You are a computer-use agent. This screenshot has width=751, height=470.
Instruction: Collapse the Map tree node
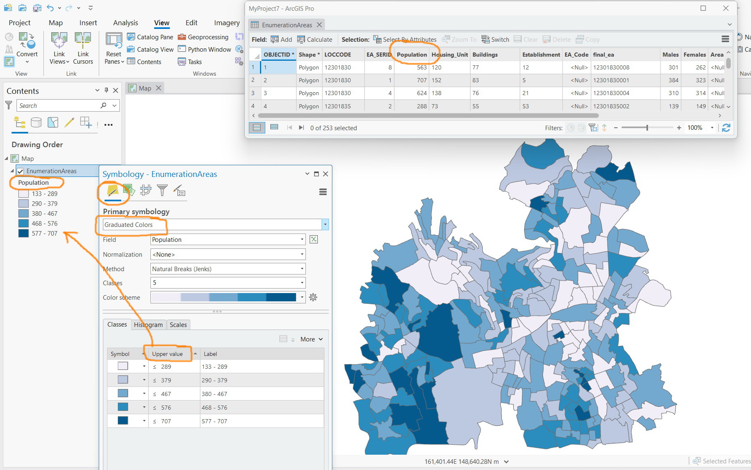pyautogui.click(x=7, y=158)
